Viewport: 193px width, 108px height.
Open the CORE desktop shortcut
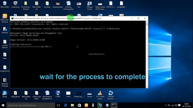(x=58, y=94)
